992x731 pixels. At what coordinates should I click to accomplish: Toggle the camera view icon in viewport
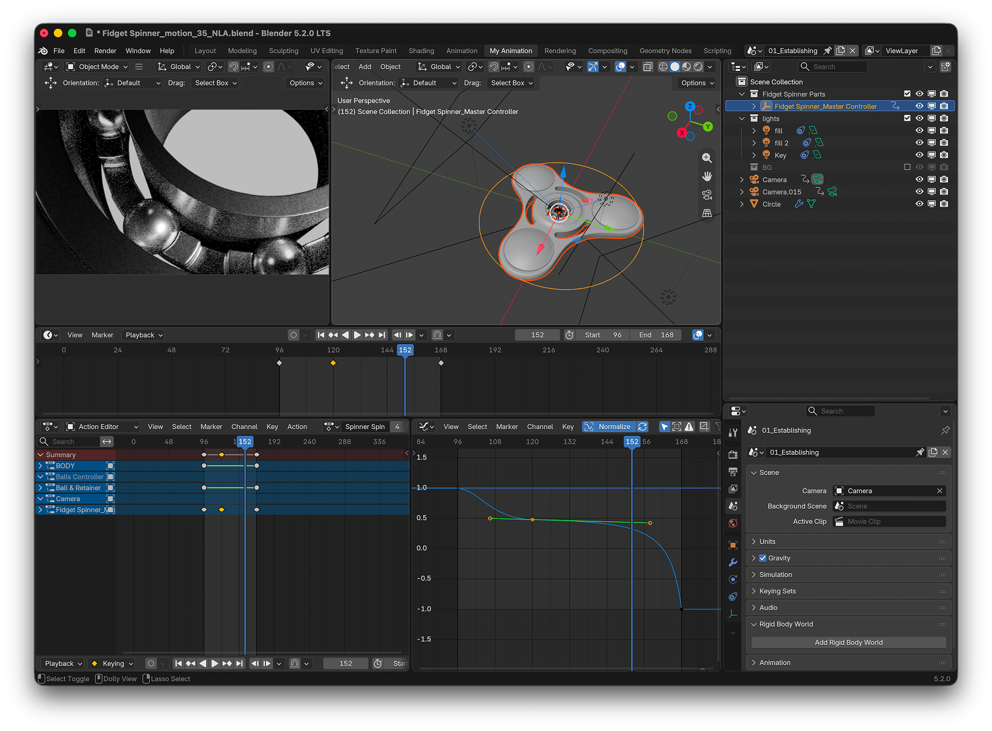pos(706,194)
